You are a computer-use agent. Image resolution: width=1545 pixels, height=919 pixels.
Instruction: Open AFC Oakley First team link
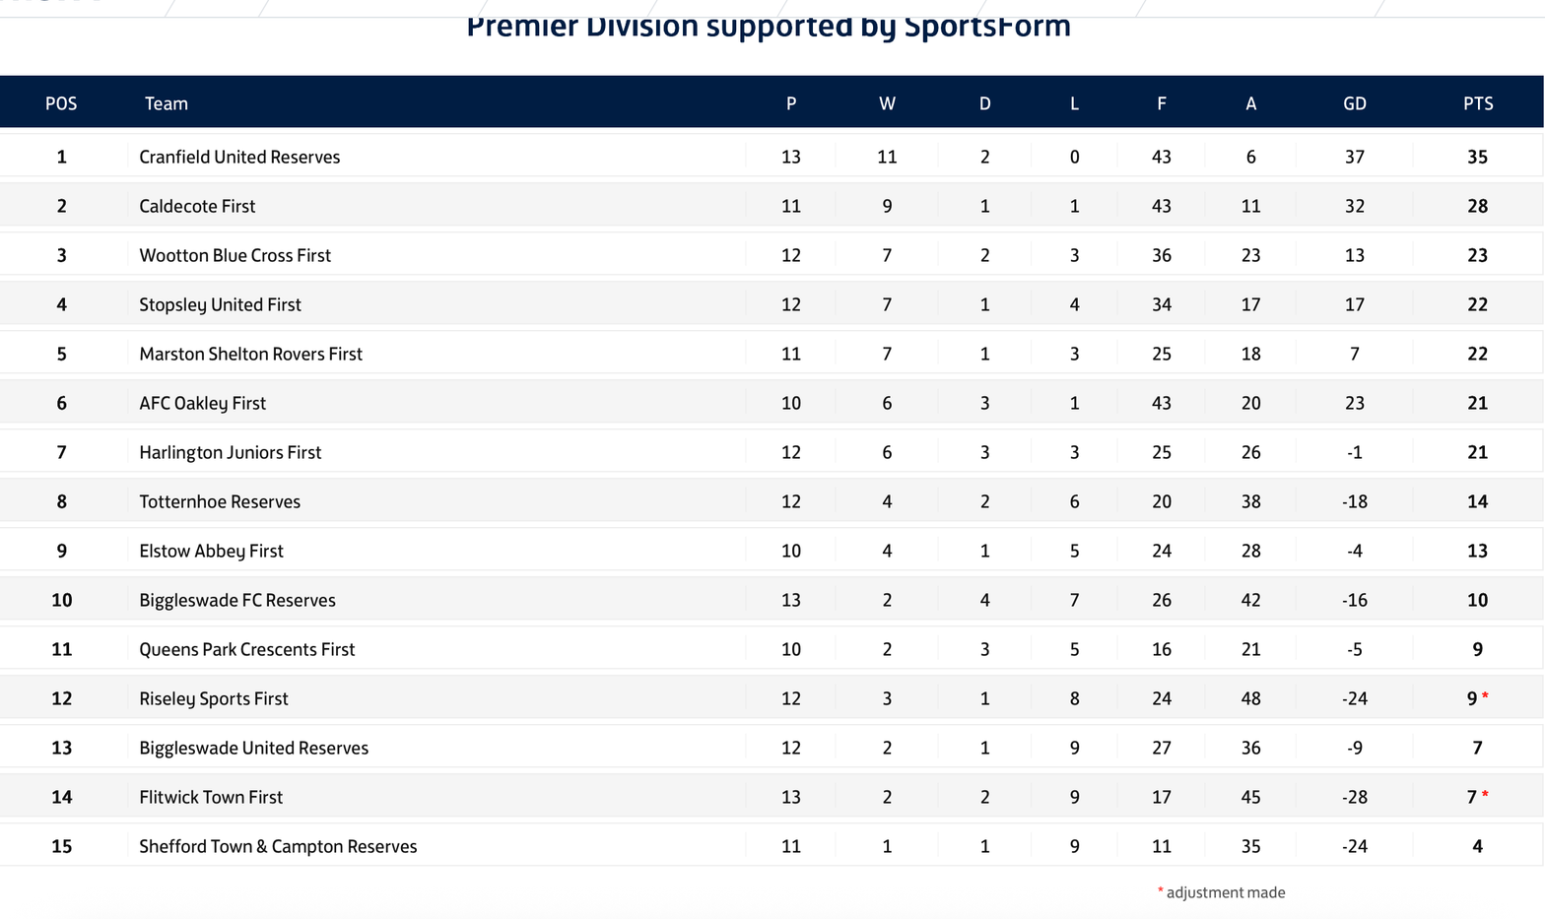[202, 403]
